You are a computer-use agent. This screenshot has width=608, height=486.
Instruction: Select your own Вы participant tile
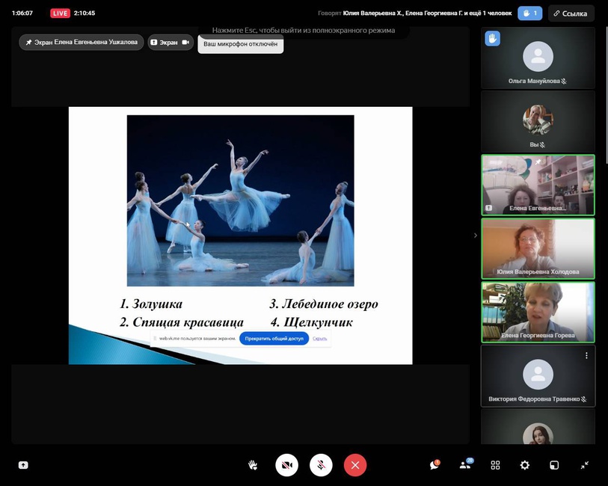click(x=538, y=122)
